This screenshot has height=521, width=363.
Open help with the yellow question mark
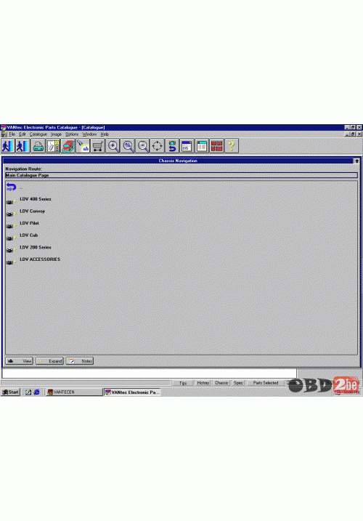tap(232, 146)
